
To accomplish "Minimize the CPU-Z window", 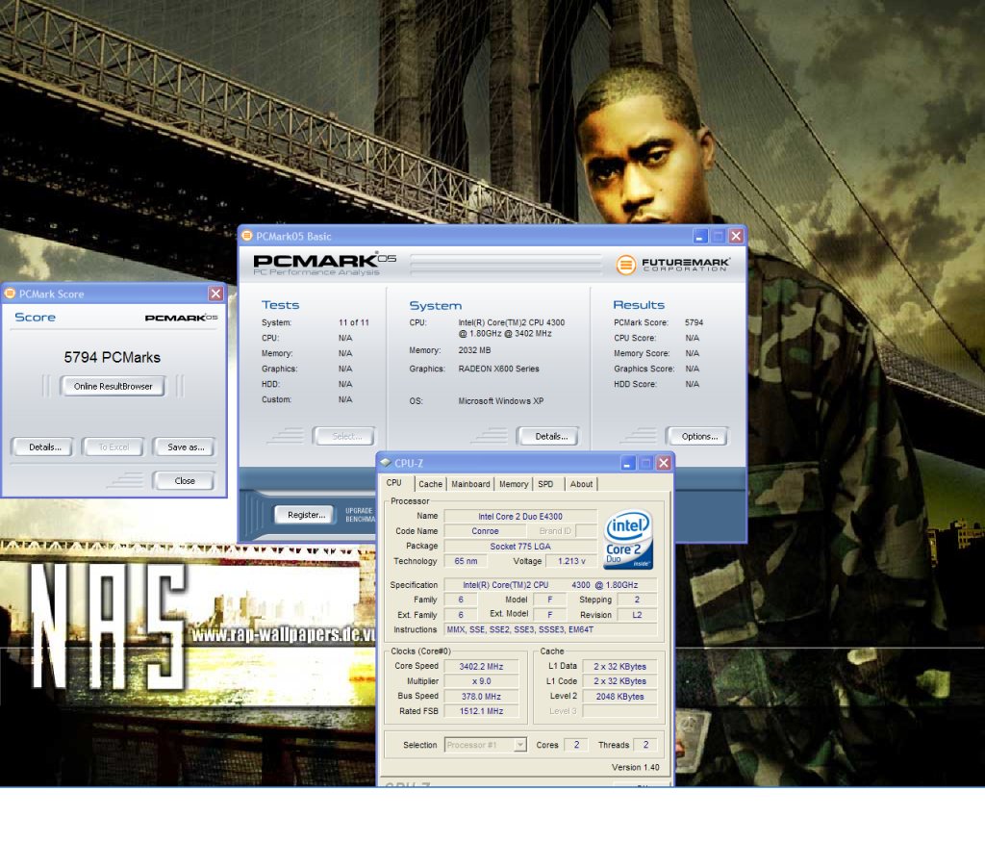I will pos(627,463).
